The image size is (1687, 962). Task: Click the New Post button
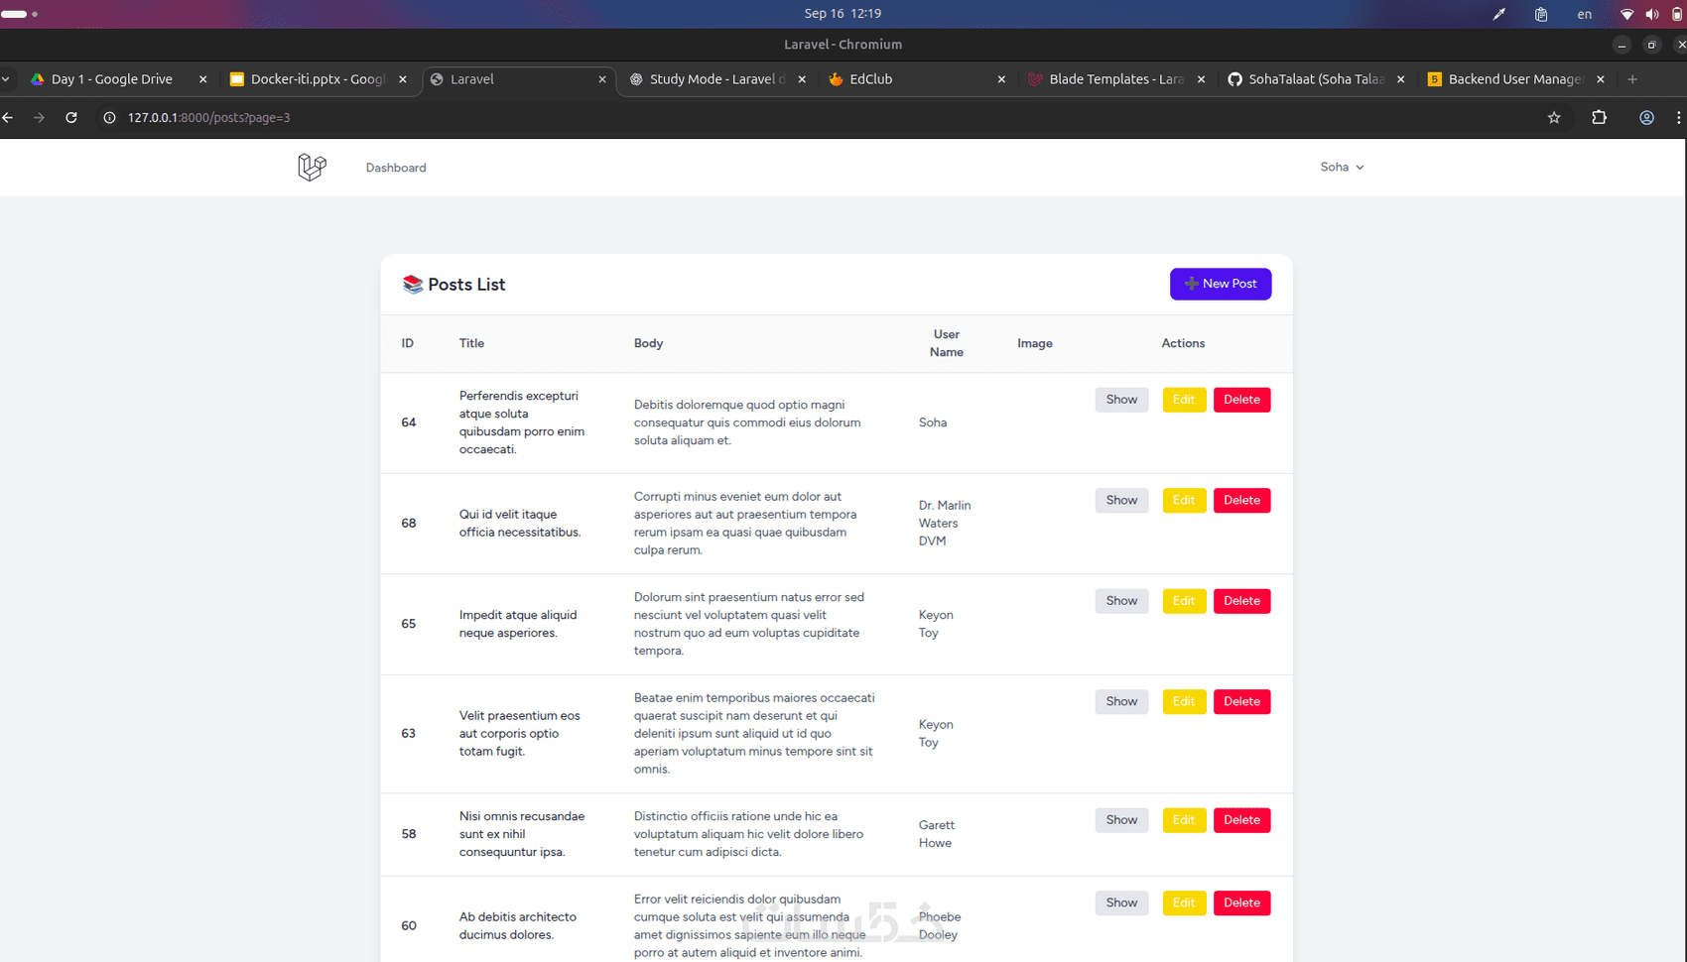(1221, 285)
